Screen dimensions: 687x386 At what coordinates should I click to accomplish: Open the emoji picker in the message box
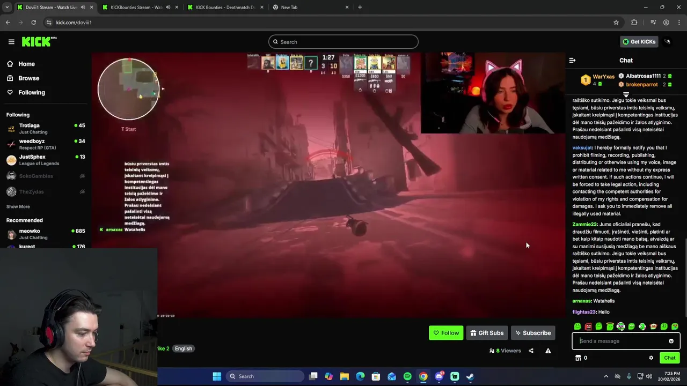(671, 341)
